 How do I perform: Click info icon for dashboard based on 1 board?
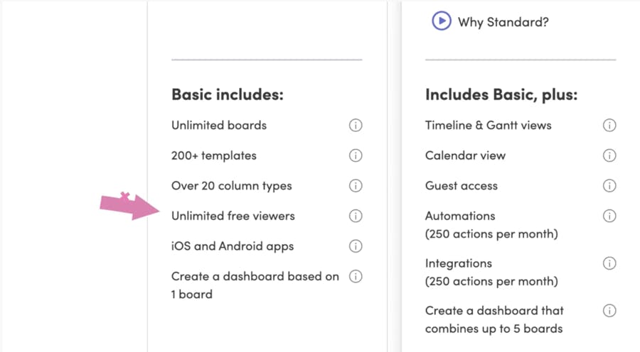[356, 277]
